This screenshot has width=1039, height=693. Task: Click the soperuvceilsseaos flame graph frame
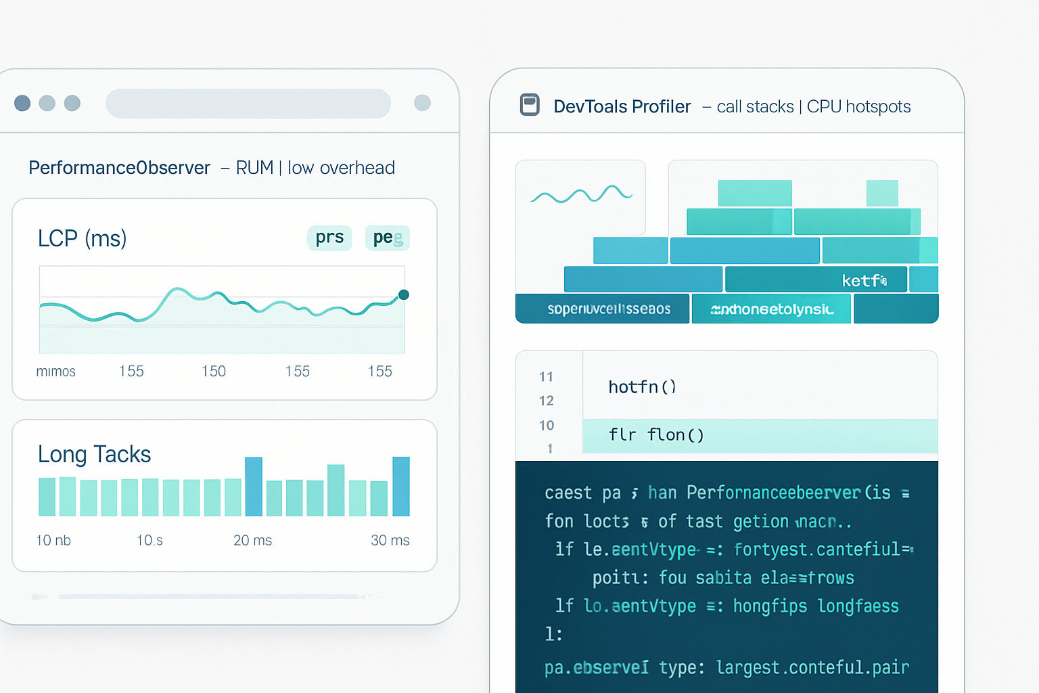(x=602, y=309)
